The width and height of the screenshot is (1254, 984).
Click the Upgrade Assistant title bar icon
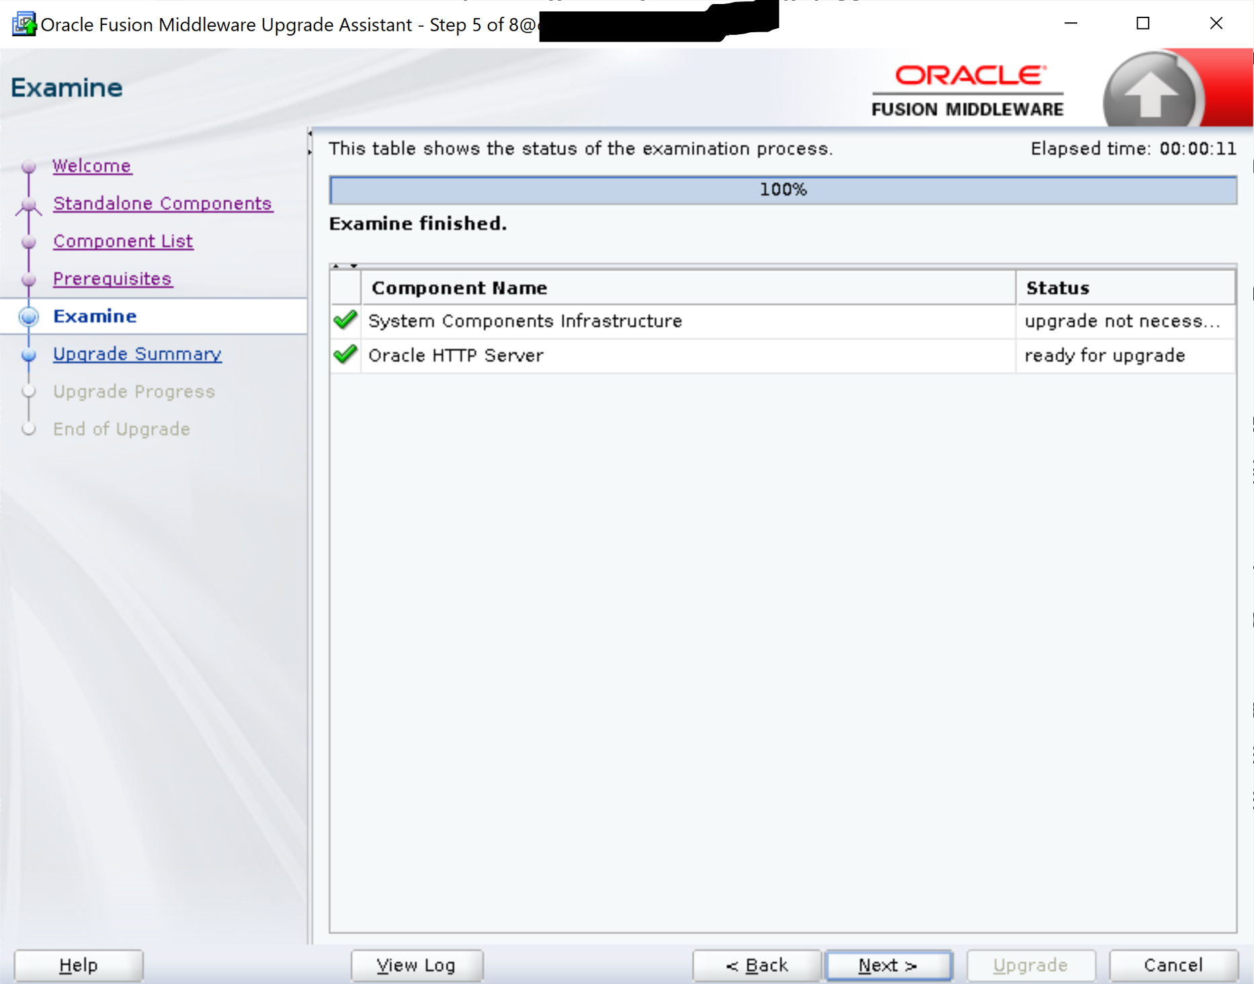tap(24, 24)
